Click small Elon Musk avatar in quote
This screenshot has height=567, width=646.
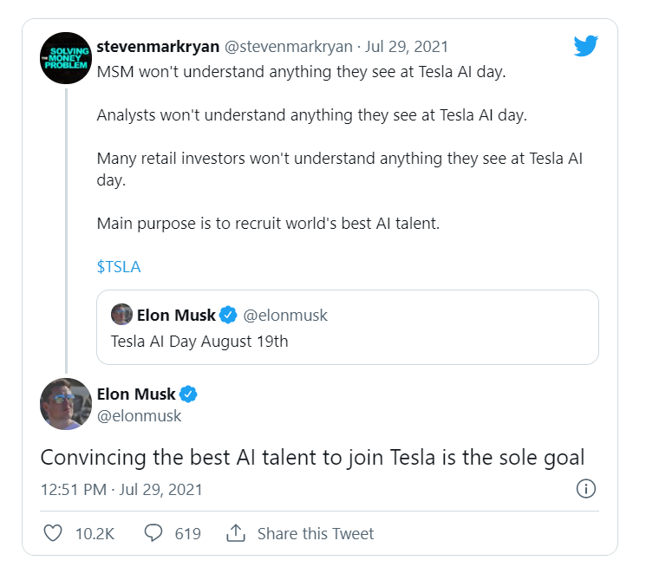(121, 315)
